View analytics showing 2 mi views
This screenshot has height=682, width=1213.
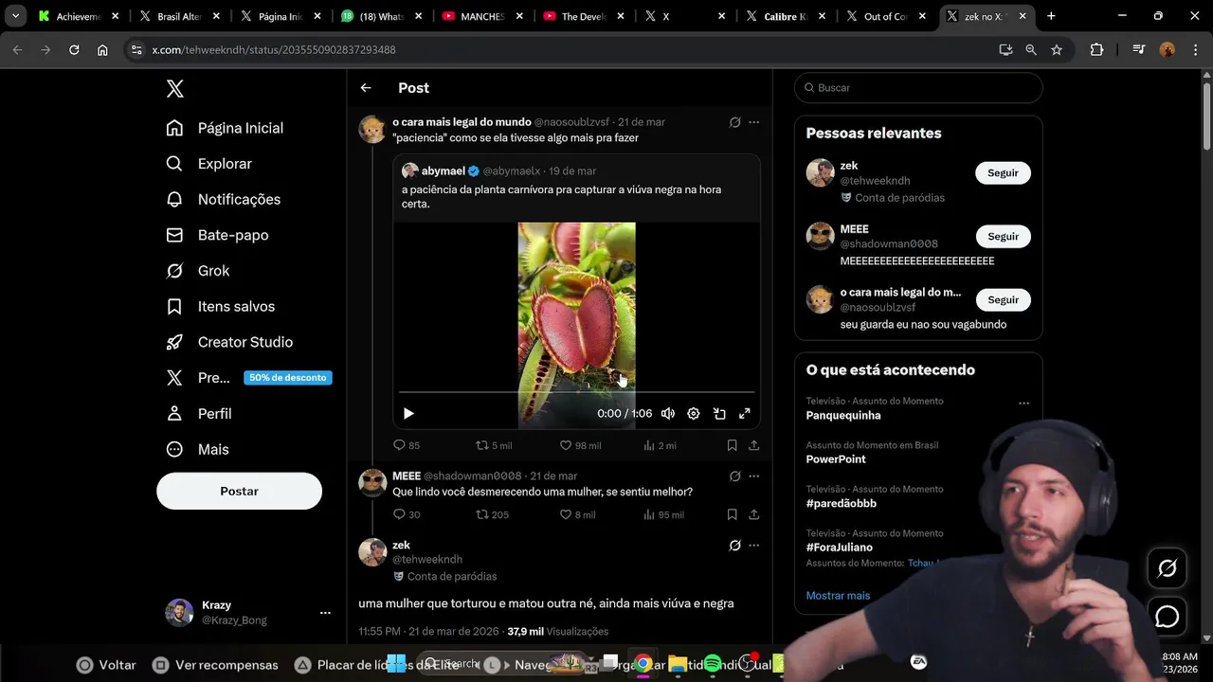click(x=660, y=445)
